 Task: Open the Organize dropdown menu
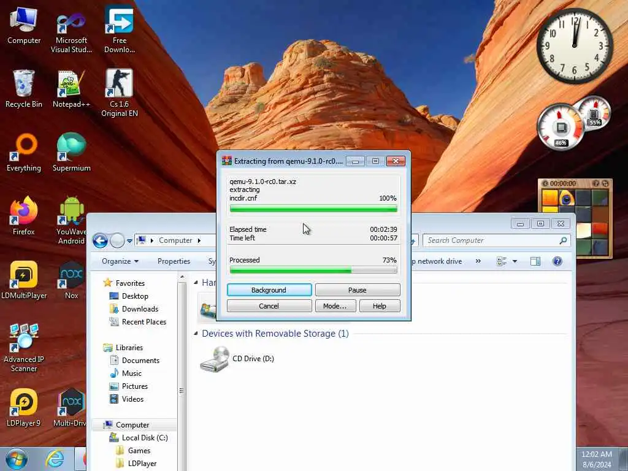120,261
